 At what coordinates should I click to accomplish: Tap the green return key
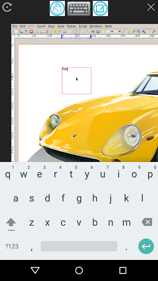click(146, 246)
